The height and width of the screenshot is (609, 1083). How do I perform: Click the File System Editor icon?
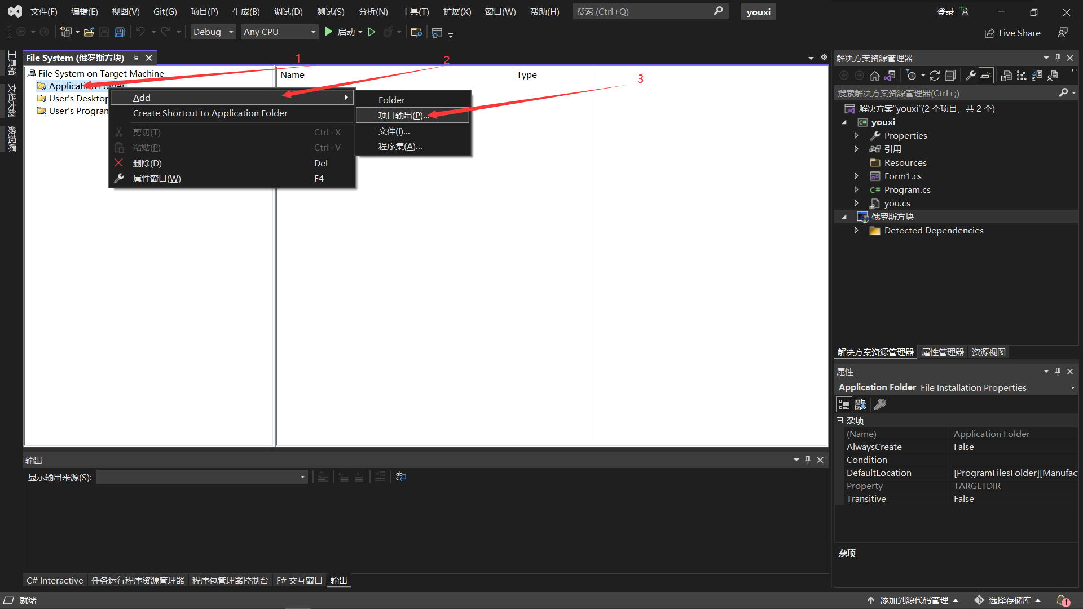1006,76
